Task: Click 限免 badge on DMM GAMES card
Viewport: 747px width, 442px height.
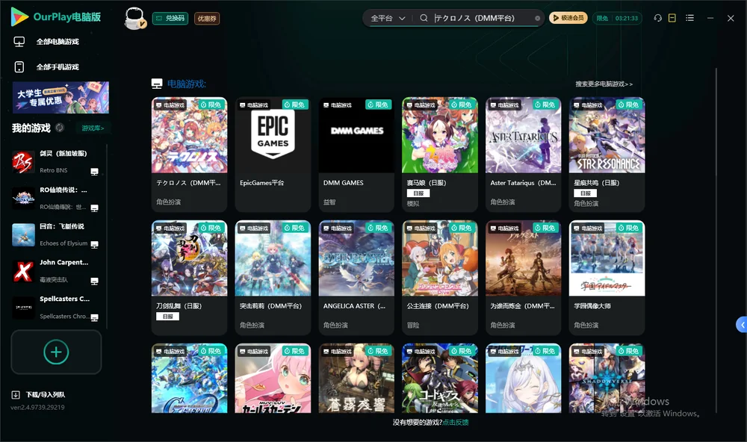Action: (x=378, y=105)
